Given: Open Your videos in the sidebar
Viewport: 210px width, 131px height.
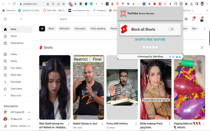Looking at the screenshot, I should [17, 68].
